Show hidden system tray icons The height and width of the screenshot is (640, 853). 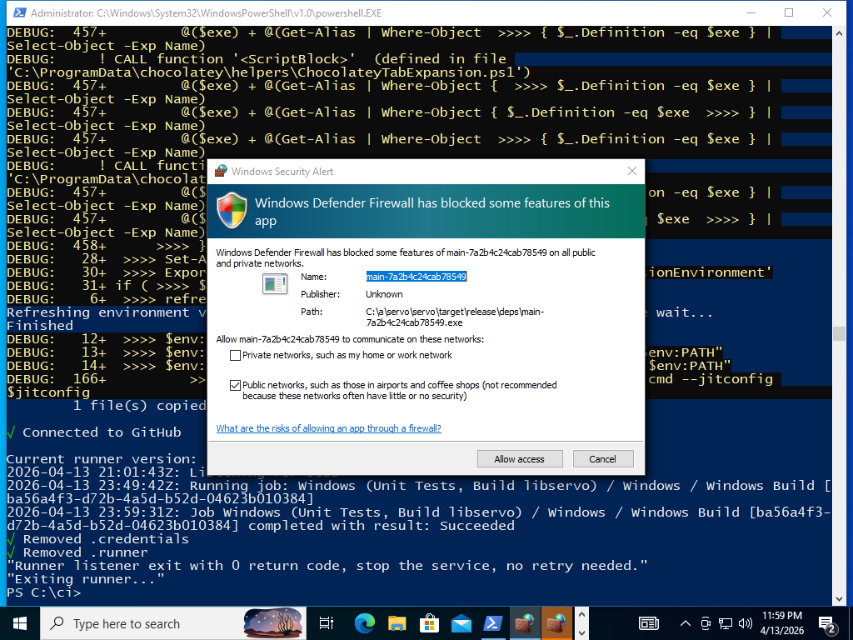coord(686,623)
